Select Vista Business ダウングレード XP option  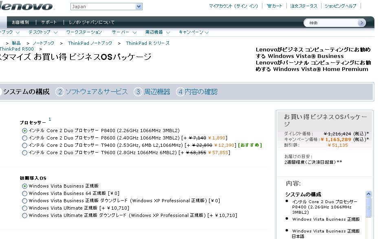pyautogui.click(x=24, y=201)
